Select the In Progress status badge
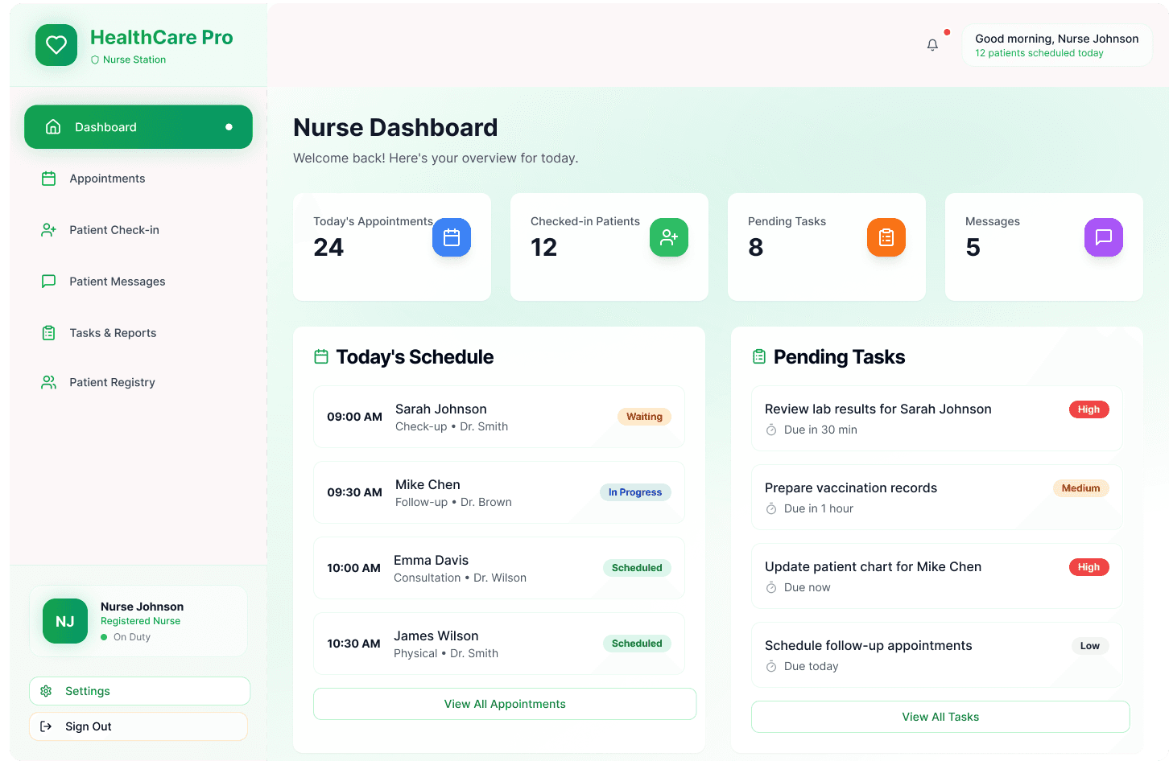The image size is (1169, 761). (635, 492)
